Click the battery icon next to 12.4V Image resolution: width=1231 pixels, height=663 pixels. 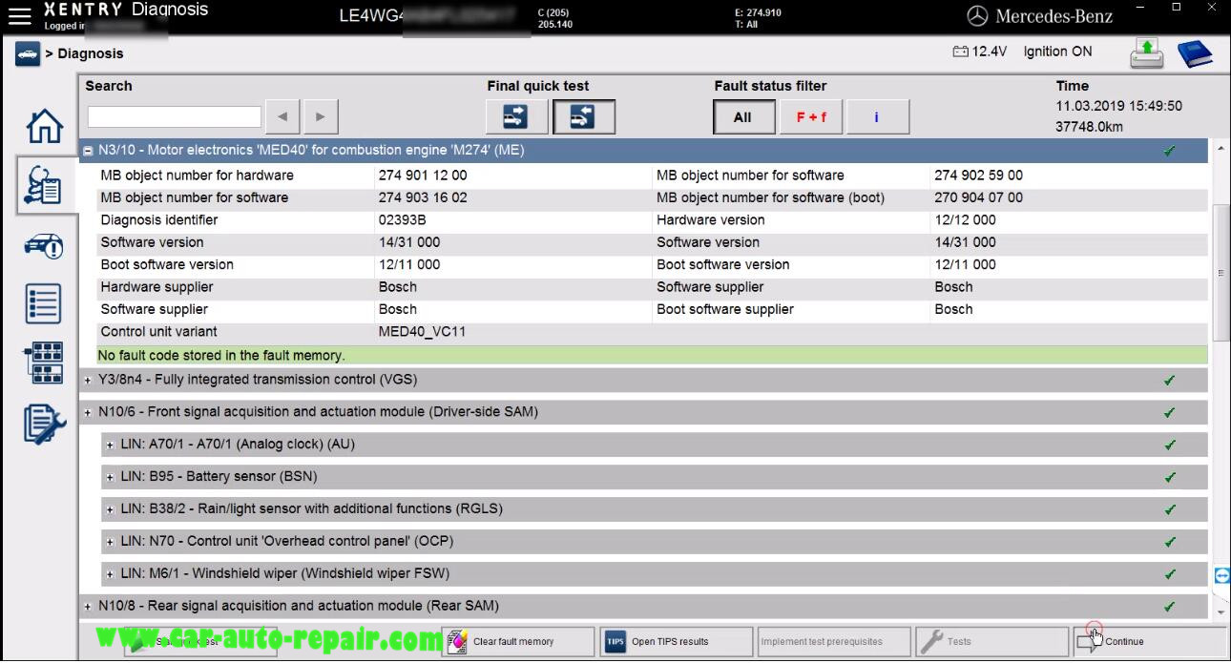(x=960, y=52)
